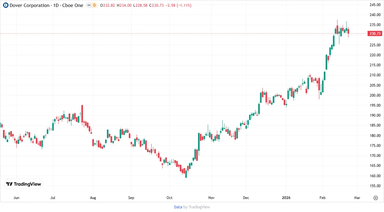The height and width of the screenshot is (212, 384).
Task: Click the Nov label on time axis
Action: point(211,198)
